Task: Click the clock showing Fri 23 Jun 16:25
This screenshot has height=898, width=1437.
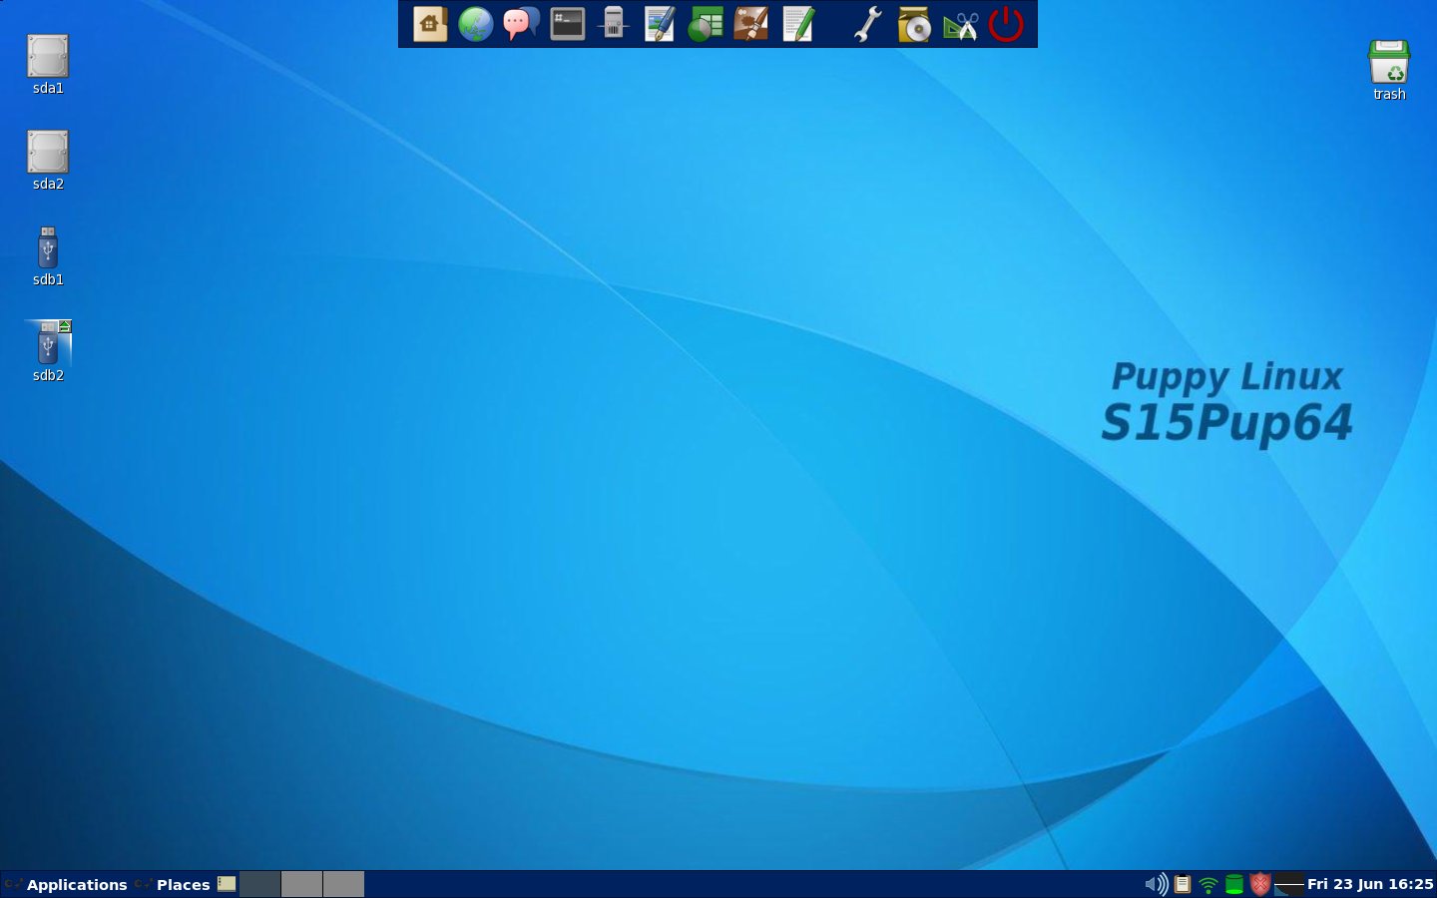Action: [1370, 884]
